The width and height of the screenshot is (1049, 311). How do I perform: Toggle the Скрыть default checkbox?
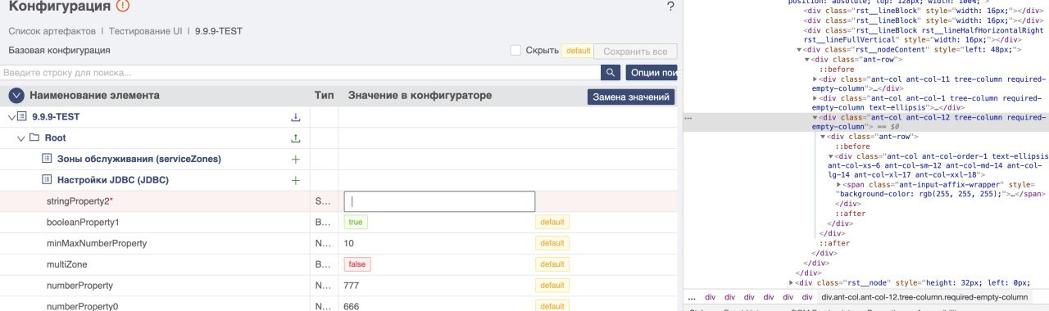point(515,51)
